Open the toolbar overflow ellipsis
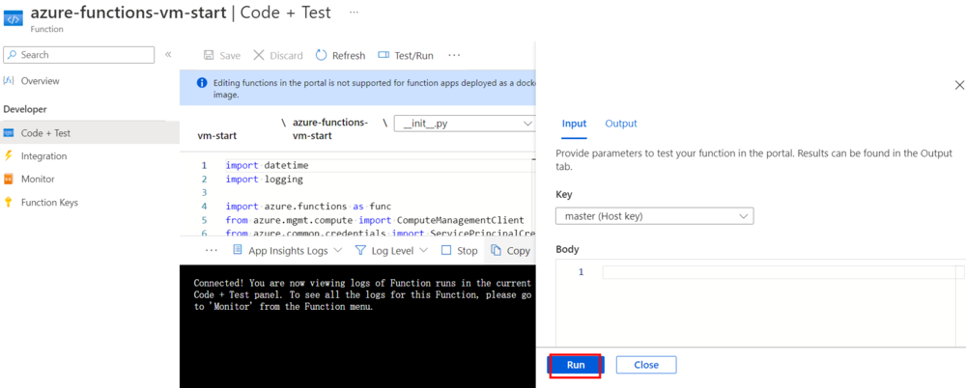This screenshot has height=388, width=966. [x=454, y=55]
